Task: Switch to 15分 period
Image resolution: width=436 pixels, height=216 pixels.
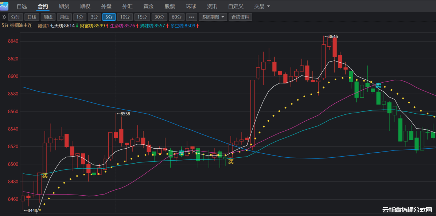Action: (142, 17)
